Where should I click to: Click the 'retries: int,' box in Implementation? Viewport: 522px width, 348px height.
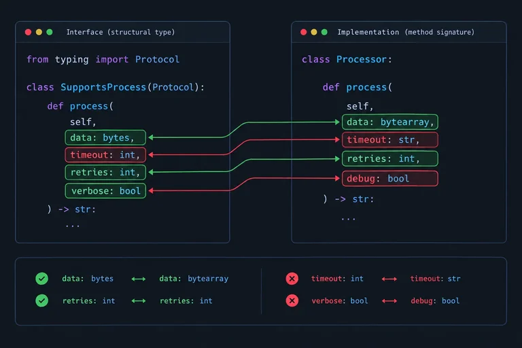point(390,159)
